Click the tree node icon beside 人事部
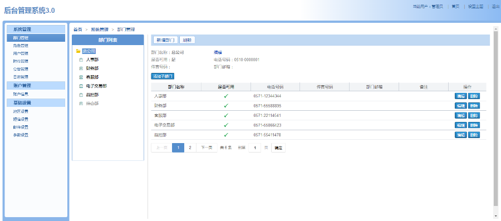This screenshot has height=221, width=501. (81, 60)
